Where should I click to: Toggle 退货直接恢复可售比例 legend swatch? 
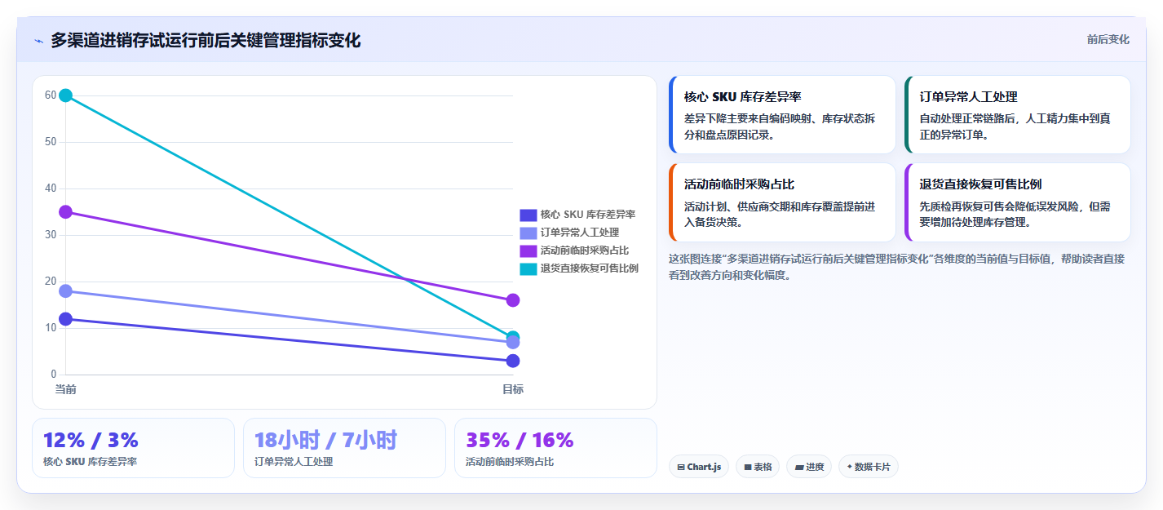[x=528, y=268]
